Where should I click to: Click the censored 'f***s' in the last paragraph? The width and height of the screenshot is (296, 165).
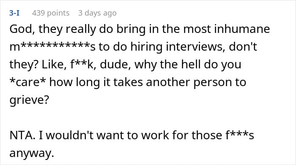click(x=240, y=135)
